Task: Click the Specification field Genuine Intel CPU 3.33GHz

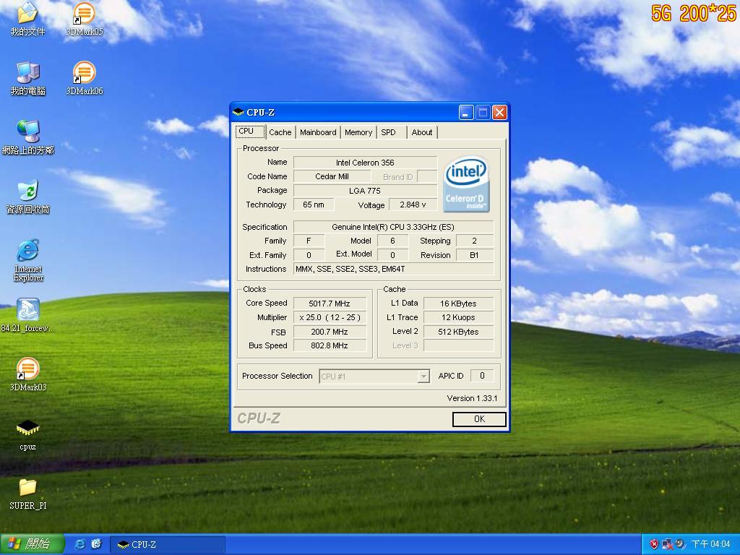Action: click(393, 227)
